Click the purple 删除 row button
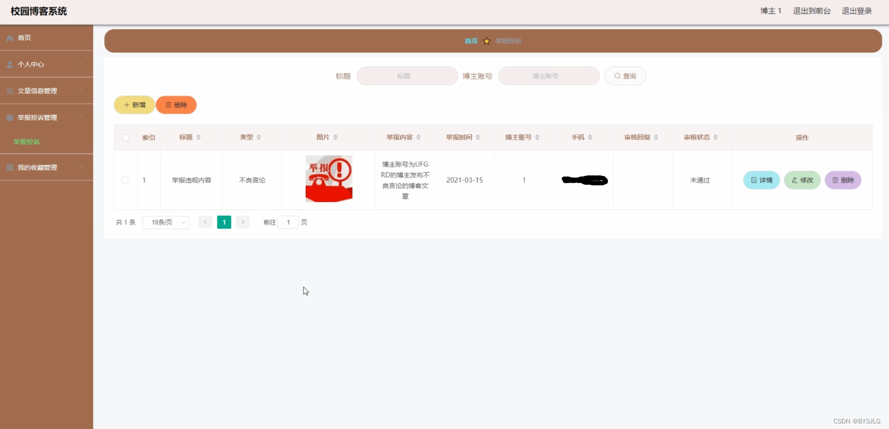 click(x=843, y=180)
